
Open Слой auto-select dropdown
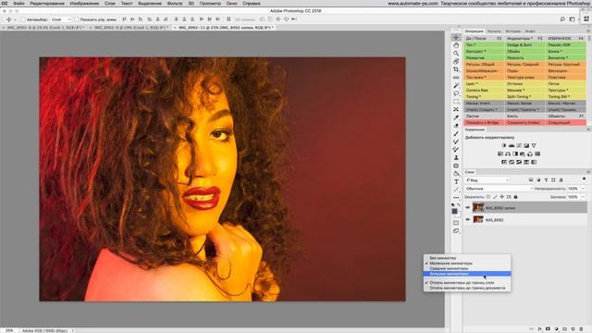click(x=61, y=19)
